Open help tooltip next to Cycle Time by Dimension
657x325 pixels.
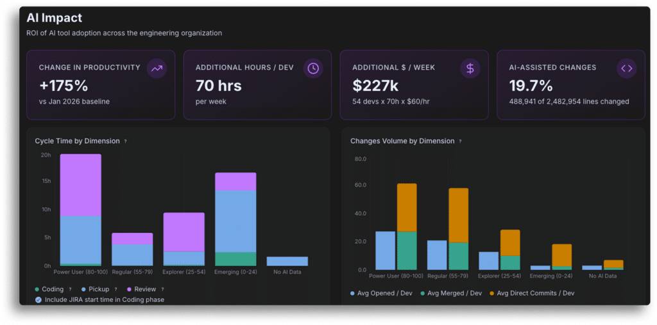[x=125, y=141]
